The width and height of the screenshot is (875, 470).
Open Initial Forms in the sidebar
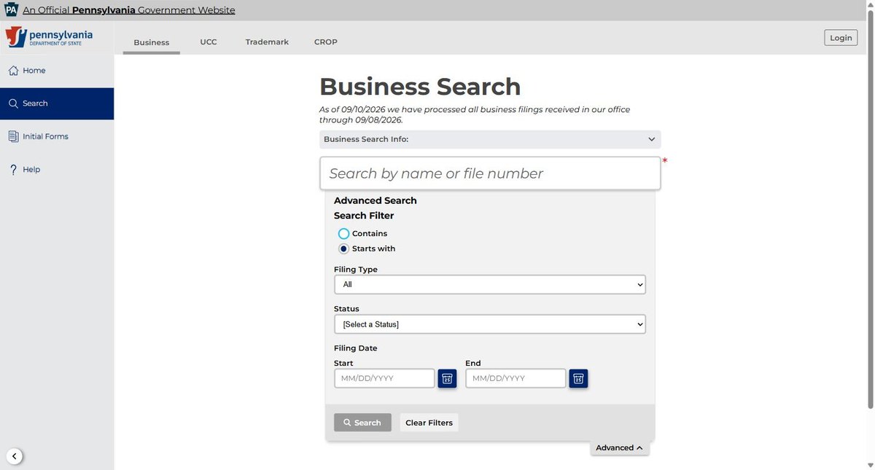(x=57, y=136)
